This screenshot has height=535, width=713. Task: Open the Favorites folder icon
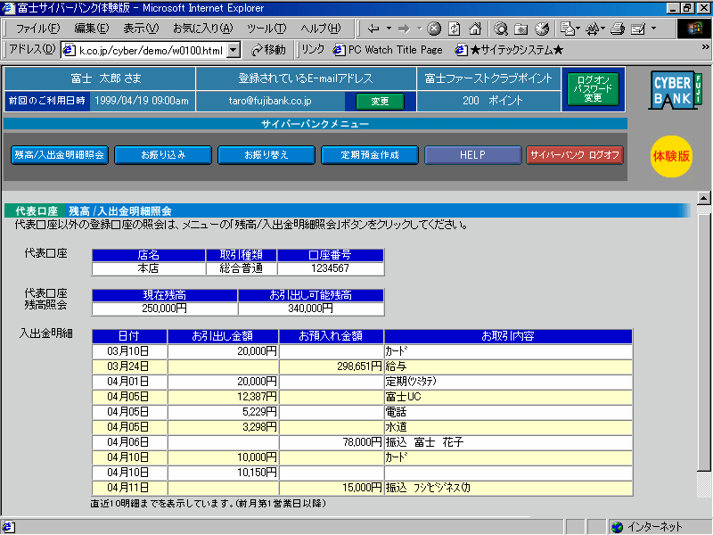521,29
